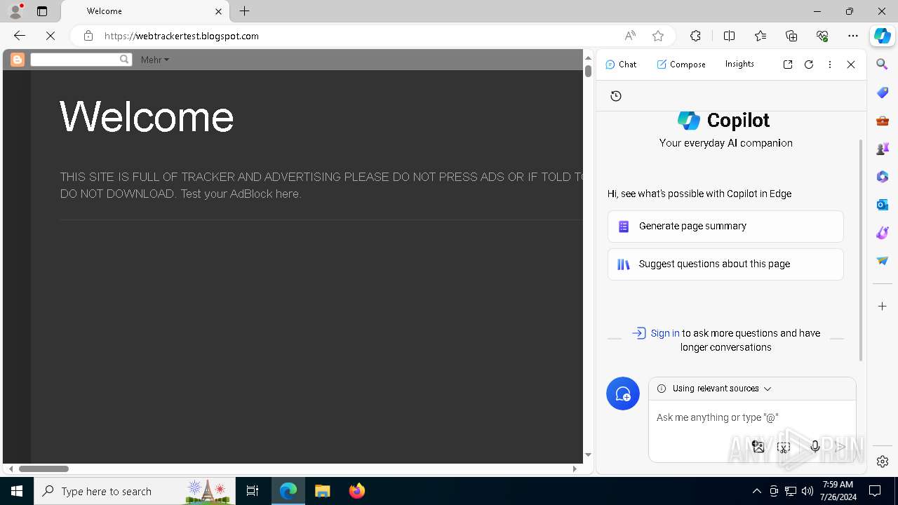The width and height of the screenshot is (898, 505).
Task: Open Collections panel
Action: coord(791,36)
